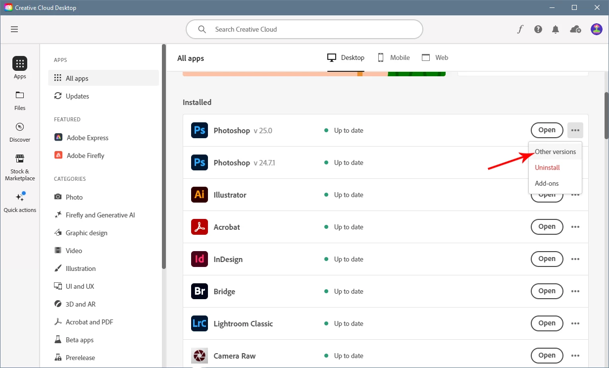Open Quick actions in left rail
The image size is (609, 368).
[x=20, y=203]
